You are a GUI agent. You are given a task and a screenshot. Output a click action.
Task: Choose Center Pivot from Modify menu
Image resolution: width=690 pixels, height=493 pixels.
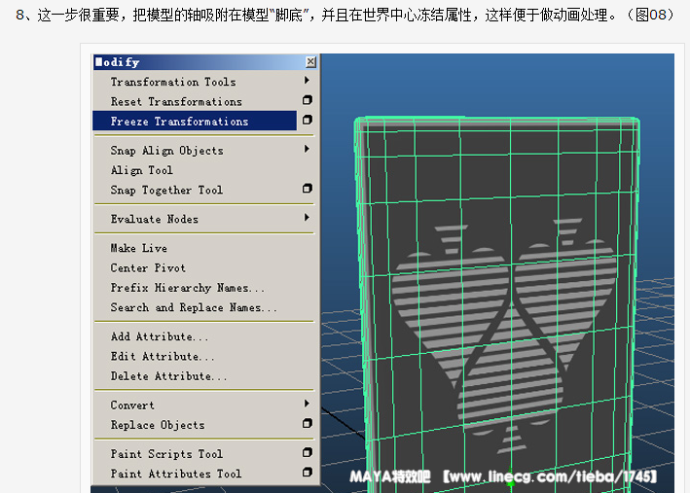[148, 268]
